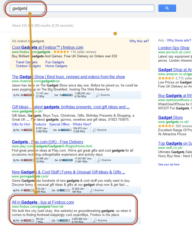The width and height of the screenshot is (192, 227).
Task: Open the Fun Gadgets sitelink
Action: [x=55, y=62]
